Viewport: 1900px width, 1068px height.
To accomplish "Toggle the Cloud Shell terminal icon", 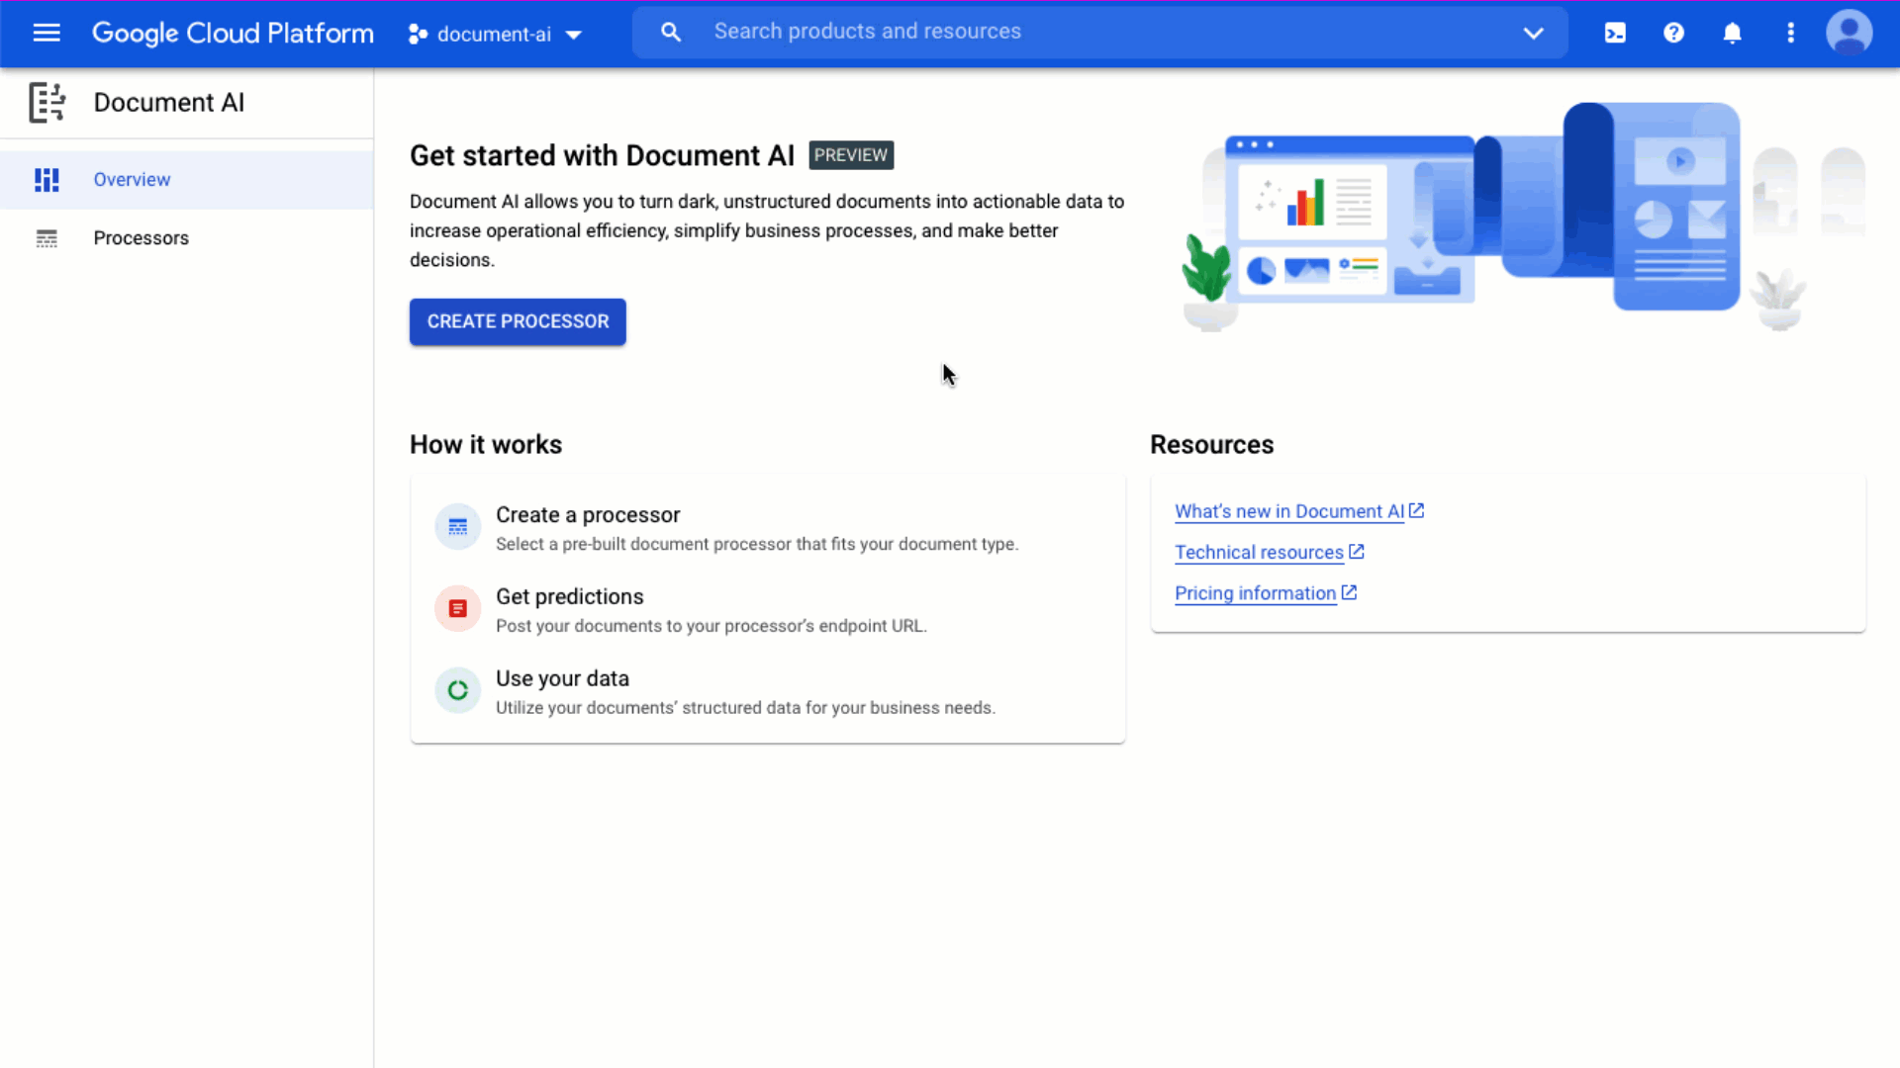I will (x=1614, y=33).
